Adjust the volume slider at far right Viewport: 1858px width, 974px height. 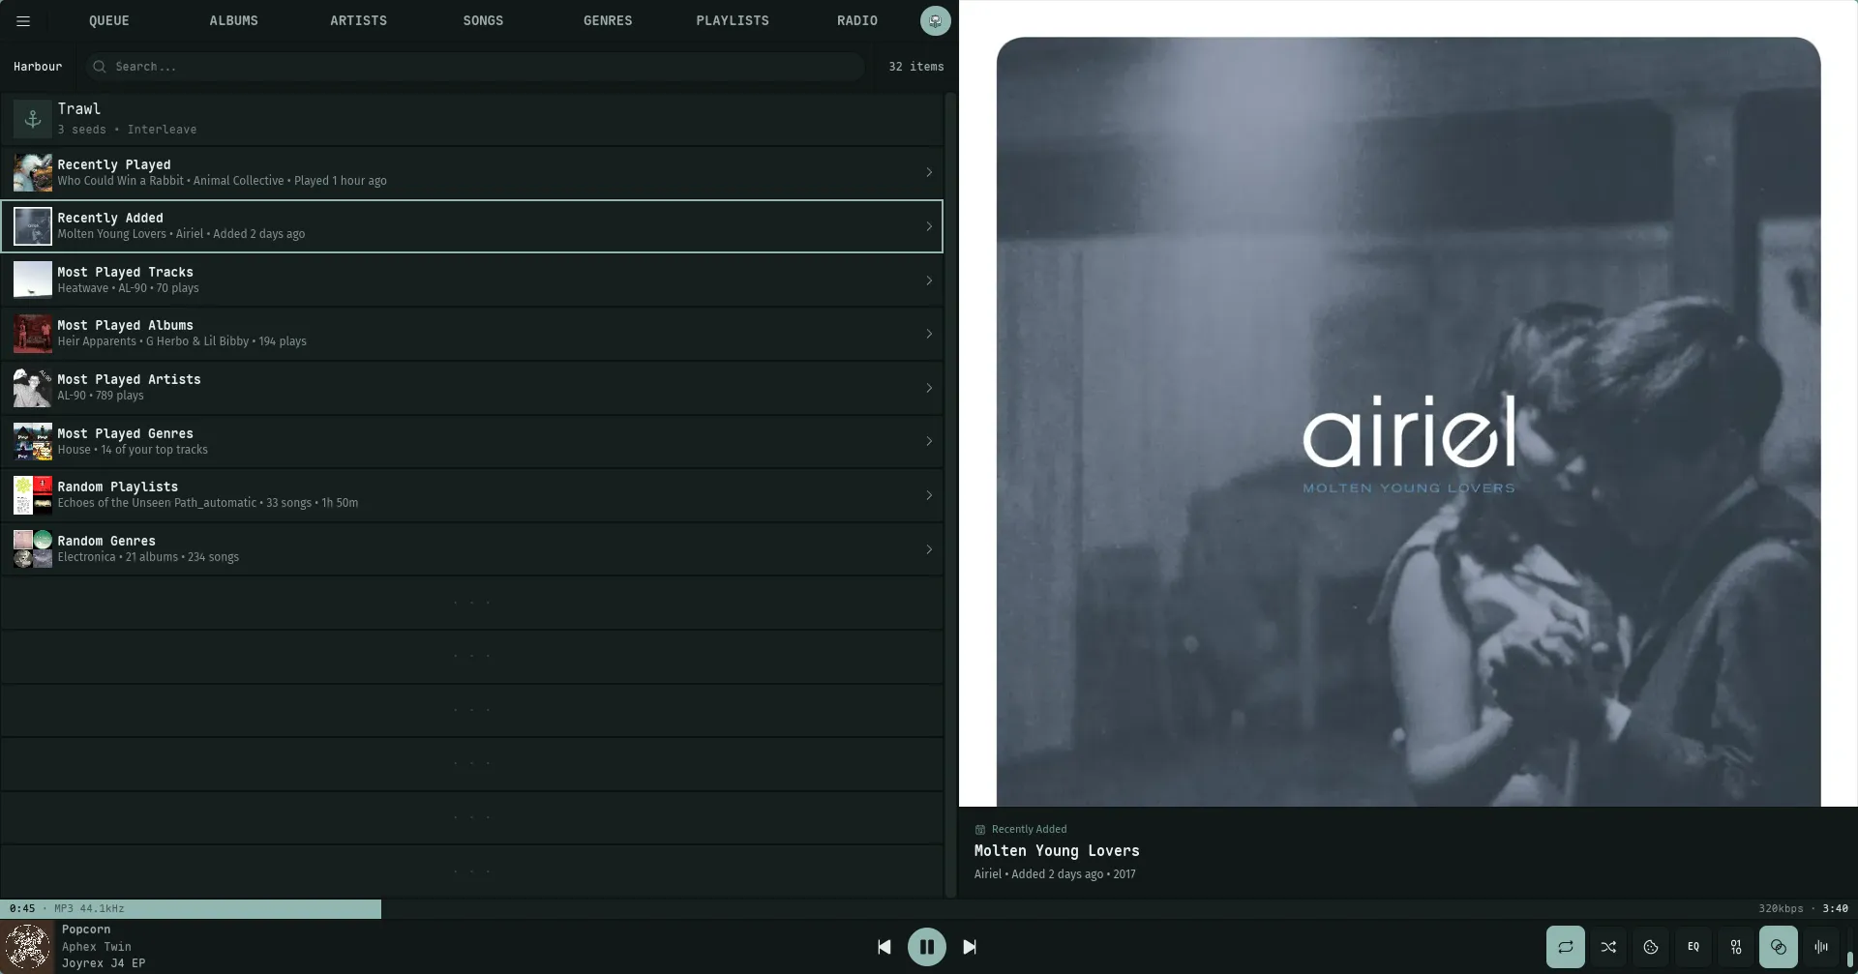(1850, 947)
